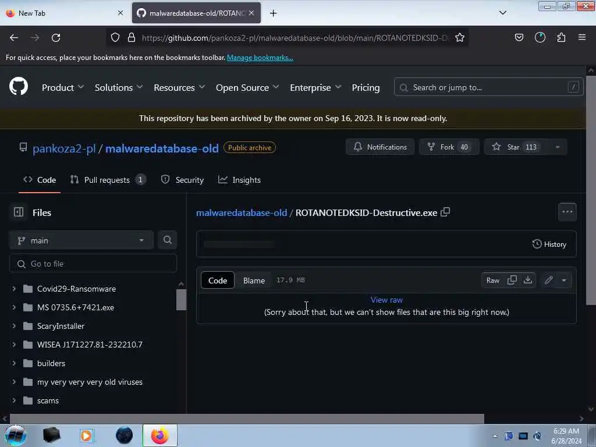Click the Notifications button
The width and height of the screenshot is (596, 447).
click(379, 147)
